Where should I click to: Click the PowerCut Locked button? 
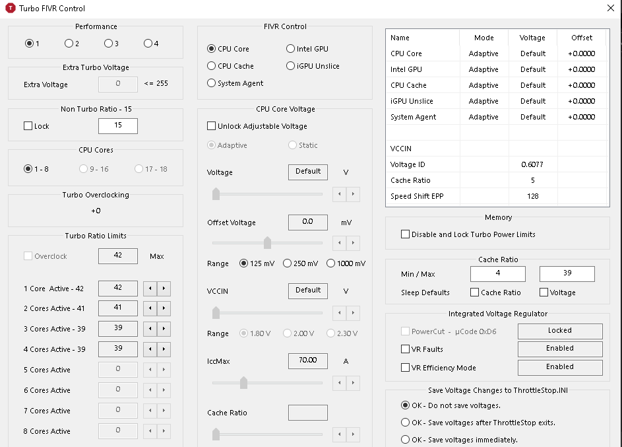click(560, 331)
